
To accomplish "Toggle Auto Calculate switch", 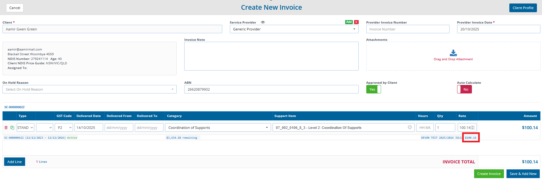I will 464,89.
